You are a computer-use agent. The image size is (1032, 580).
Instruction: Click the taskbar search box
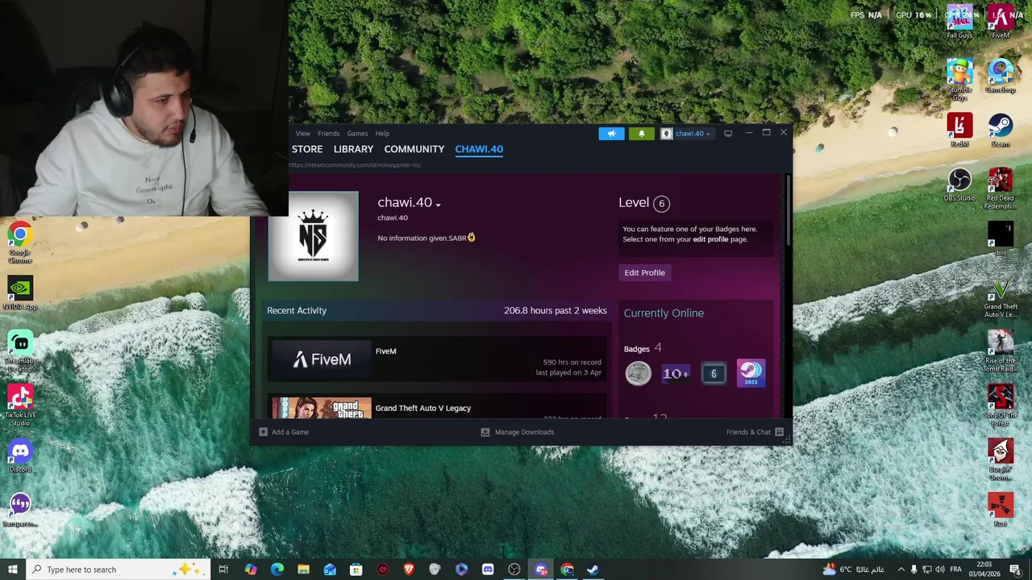click(119, 570)
